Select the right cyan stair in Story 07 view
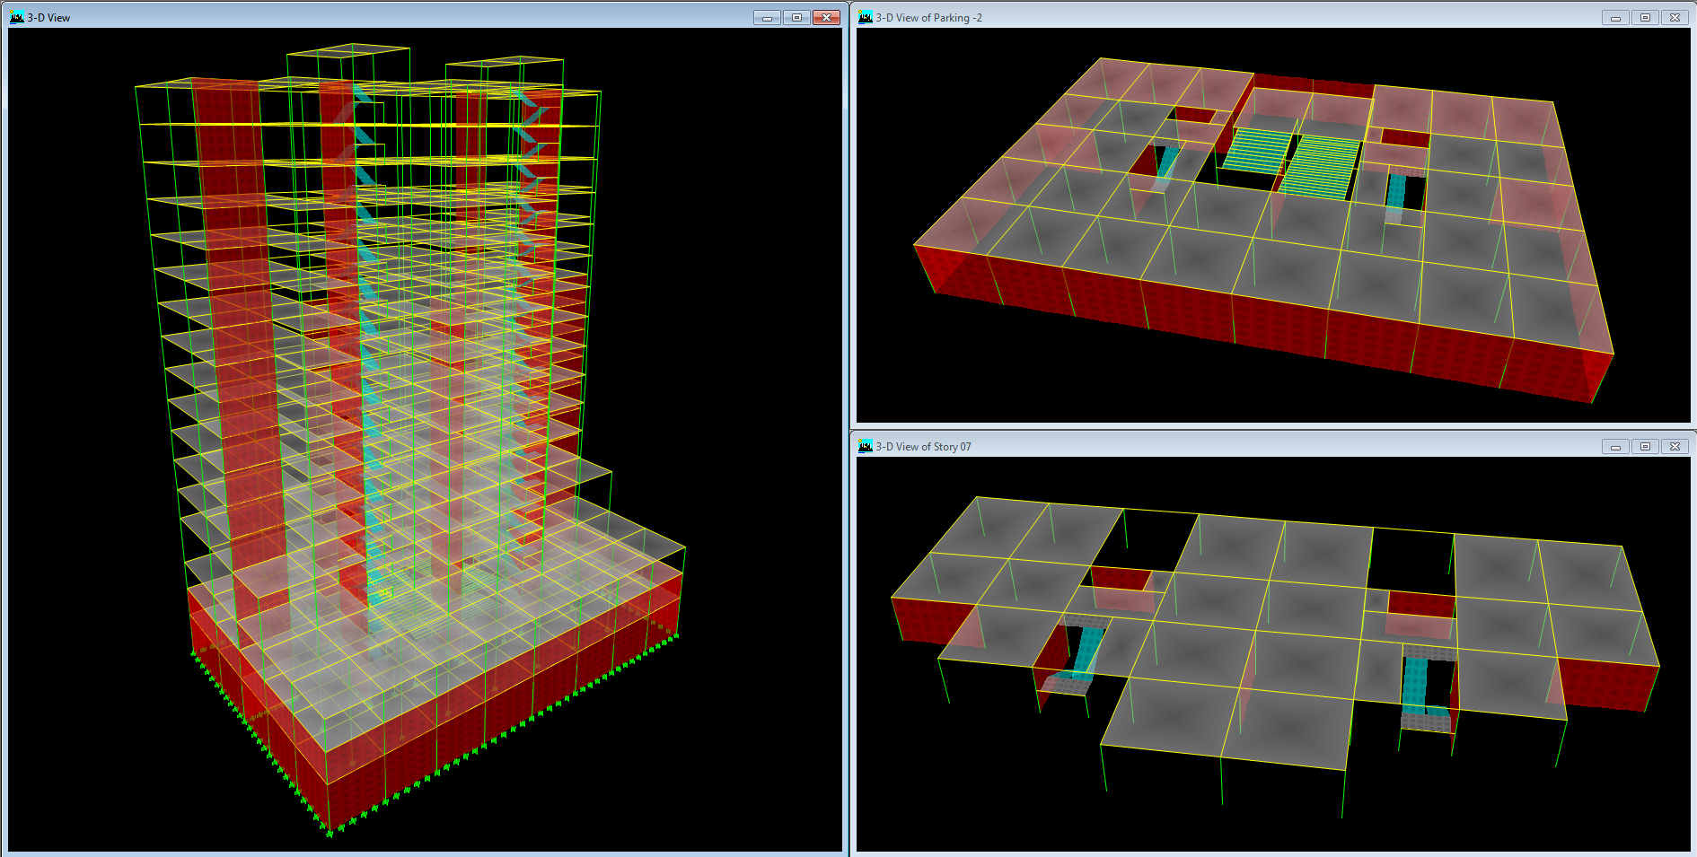Screen dimensions: 1697x857 (x=1415, y=684)
